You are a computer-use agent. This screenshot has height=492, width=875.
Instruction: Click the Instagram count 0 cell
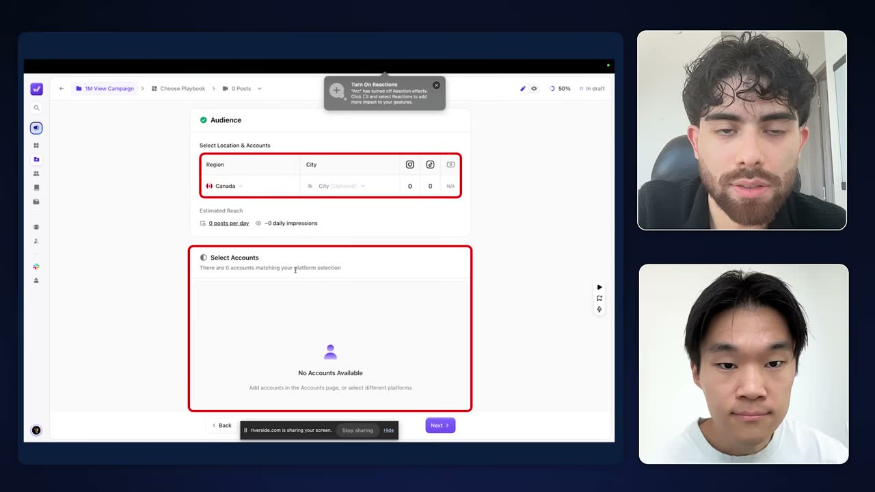coord(410,186)
